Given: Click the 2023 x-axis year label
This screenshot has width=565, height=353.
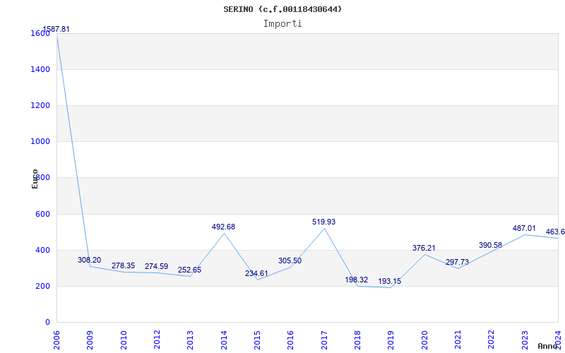Looking at the screenshot, I should tap(525, 339).
